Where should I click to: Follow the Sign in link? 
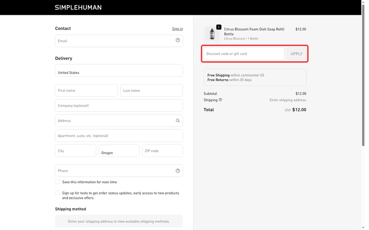pyautogui.click(x=178, y=29)
